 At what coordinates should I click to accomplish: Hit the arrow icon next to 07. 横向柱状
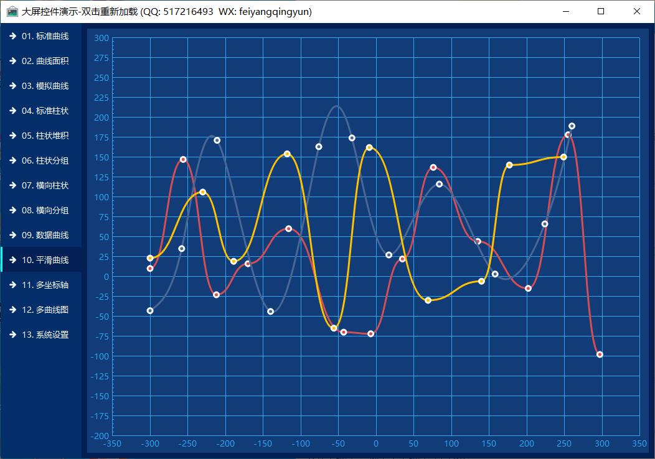pos(12,185)
